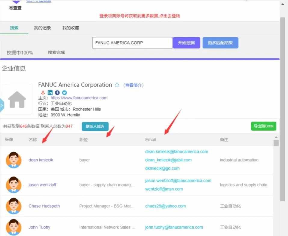This screenshot has height=236, width=288.
Task: Click 'International Network Sales ...' position text
Action: point(107,227)
